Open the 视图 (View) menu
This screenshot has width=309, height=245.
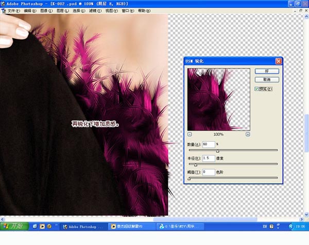112,11
